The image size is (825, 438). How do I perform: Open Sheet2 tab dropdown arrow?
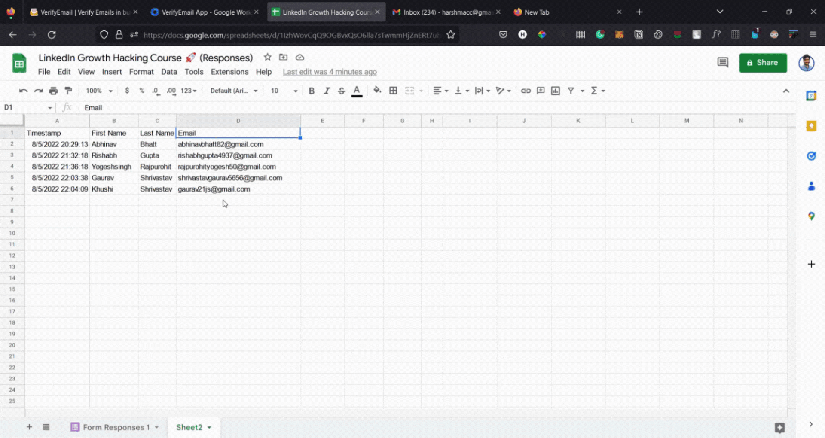point(209,427)
